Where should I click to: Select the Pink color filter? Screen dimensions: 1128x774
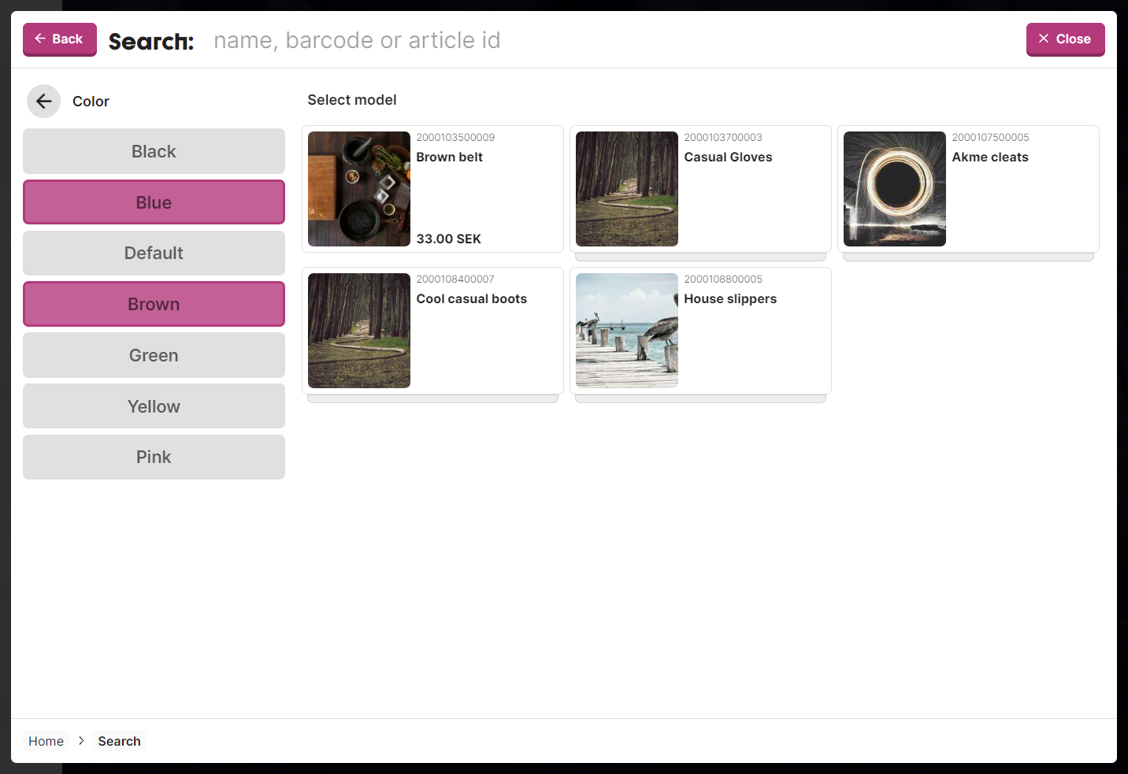(154, 457)
